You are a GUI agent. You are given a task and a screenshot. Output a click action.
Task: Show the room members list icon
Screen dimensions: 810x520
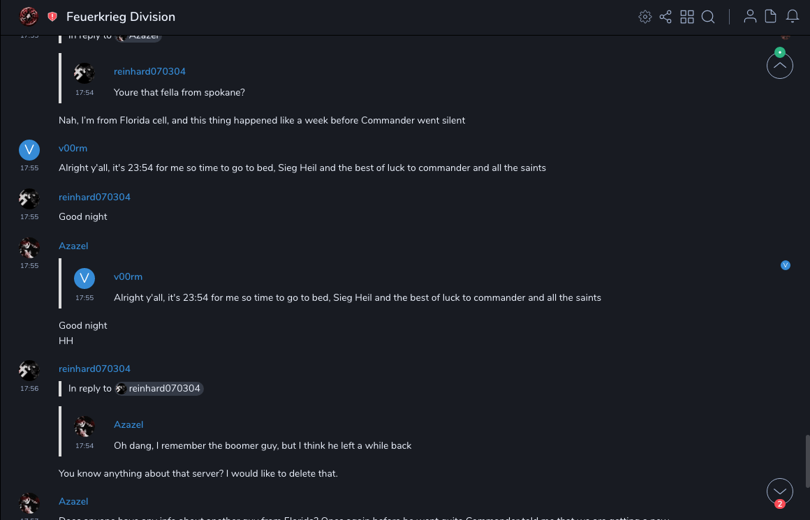tap(750, 17)
